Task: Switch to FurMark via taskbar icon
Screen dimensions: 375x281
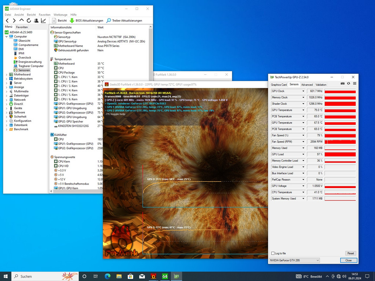Action: coord(153,276)
